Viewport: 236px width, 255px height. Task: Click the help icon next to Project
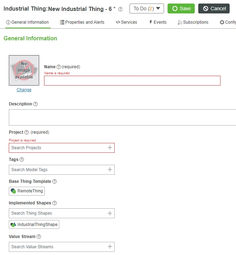tap(26, 132)
